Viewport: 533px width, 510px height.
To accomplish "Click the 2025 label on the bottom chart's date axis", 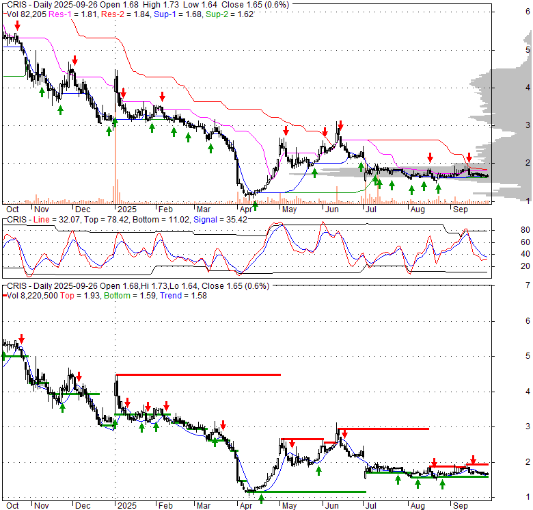I will pos(127,506).
